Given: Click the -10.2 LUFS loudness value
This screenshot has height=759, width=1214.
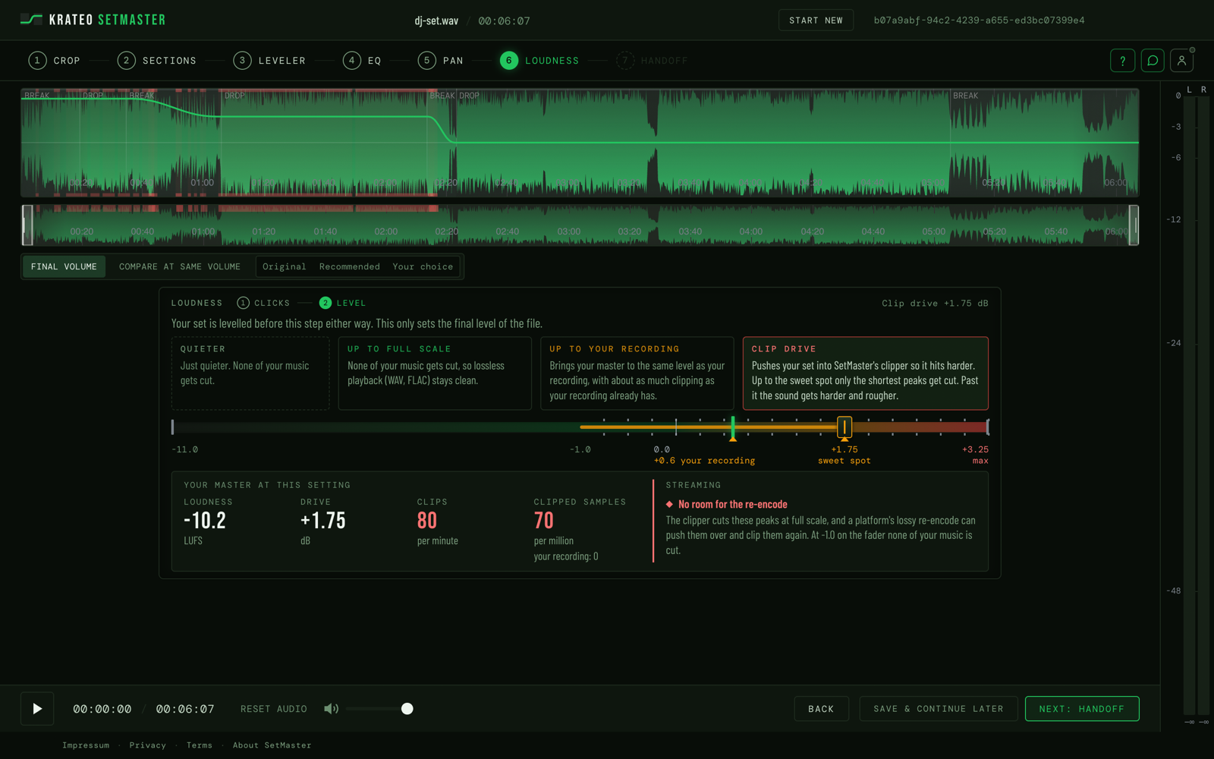Looking at the screenshot, I should click(x=205, y=521).
